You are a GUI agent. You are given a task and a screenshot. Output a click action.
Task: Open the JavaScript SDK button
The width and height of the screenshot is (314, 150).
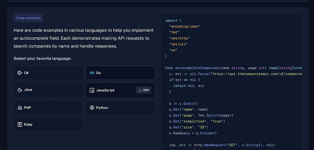pyautogui.click(x=143, y=90)
